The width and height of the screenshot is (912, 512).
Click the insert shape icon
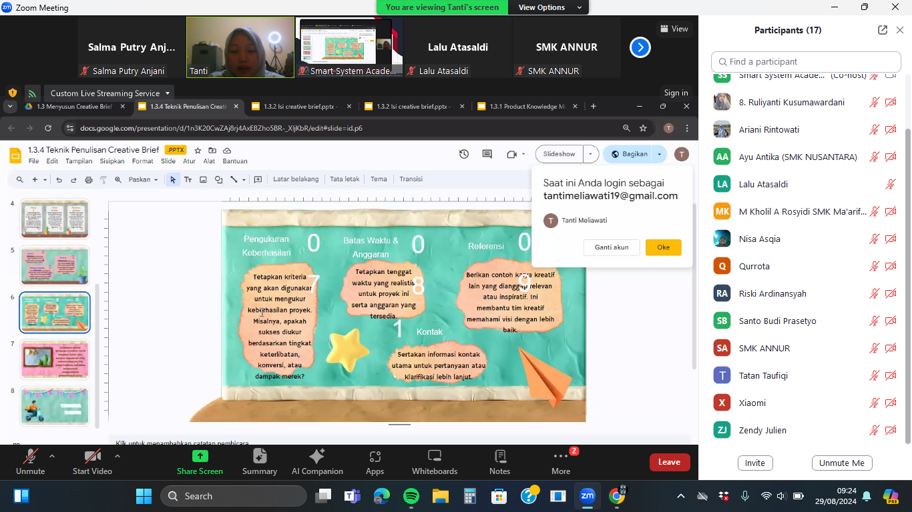[218, 179]
